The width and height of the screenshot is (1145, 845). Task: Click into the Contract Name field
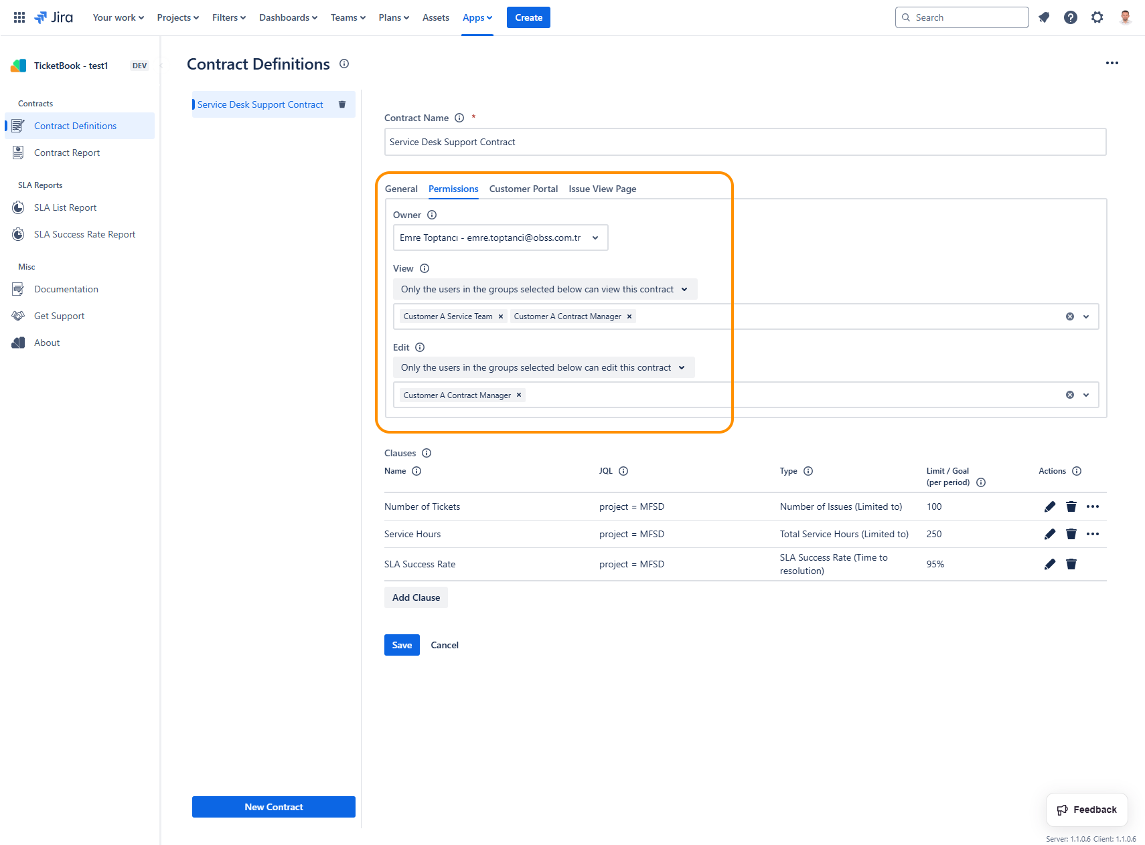(x=745, y=142)
